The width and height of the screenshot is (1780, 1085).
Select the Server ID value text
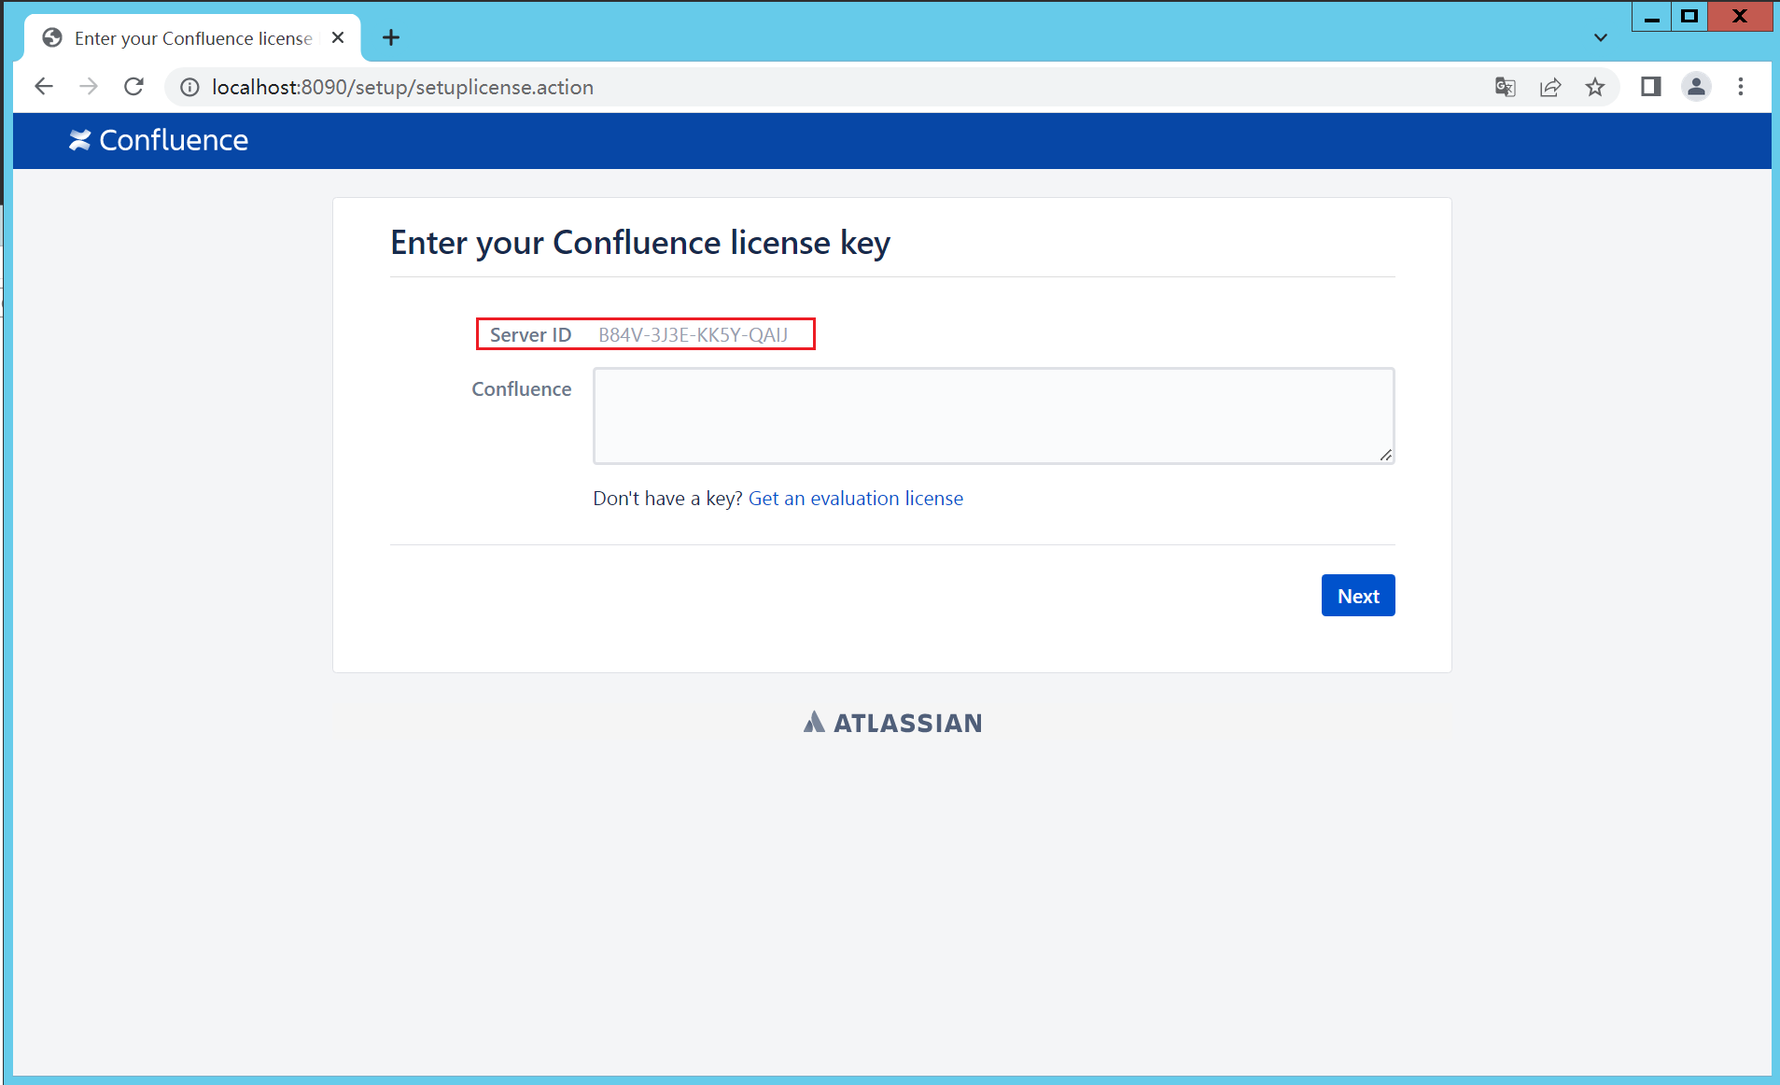pyautogui.click(x=694, y=335)
